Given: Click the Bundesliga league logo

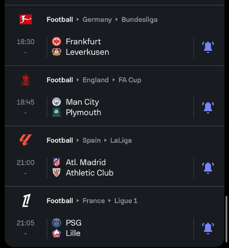Looking at the screenshot, I should point(26,20).
